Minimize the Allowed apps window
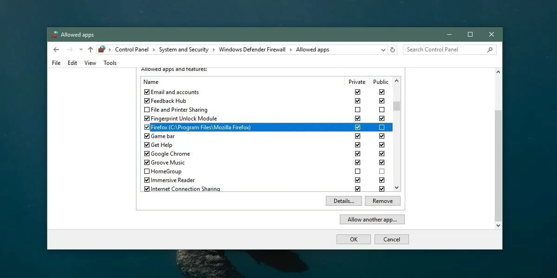 (449, 35)
